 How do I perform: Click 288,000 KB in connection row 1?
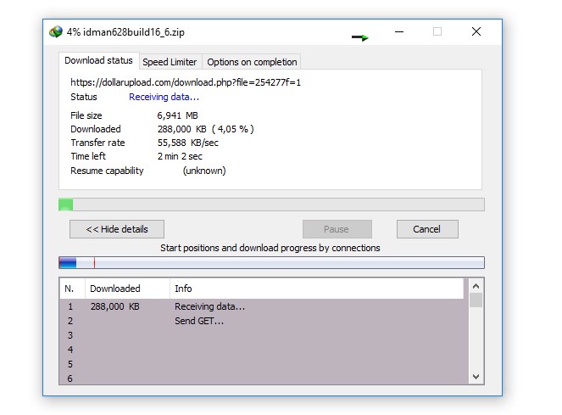[114, 306]
